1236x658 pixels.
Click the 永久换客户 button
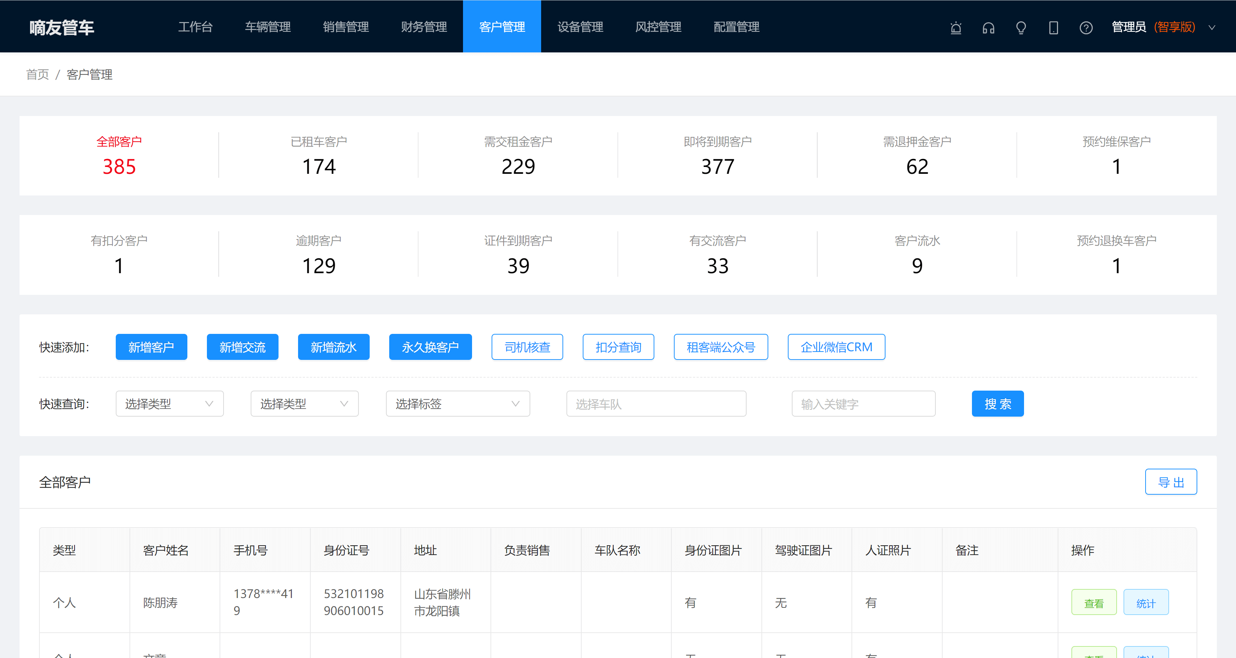point(430,347)
